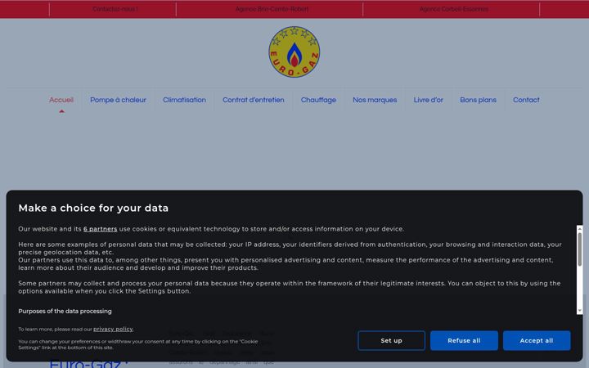Screen dimensions: 589x368
Task: Click cookie dialog scrollbar up arrow
Action: (x=580, y=228)
